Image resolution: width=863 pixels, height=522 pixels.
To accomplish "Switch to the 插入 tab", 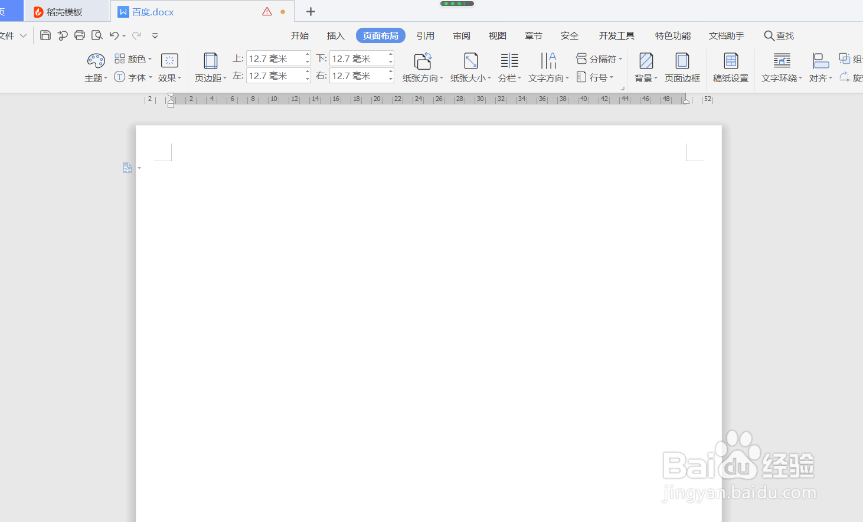I will [335, 35].
